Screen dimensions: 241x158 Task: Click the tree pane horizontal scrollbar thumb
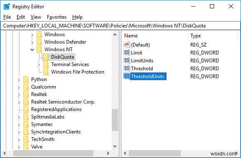coord(53,153)
